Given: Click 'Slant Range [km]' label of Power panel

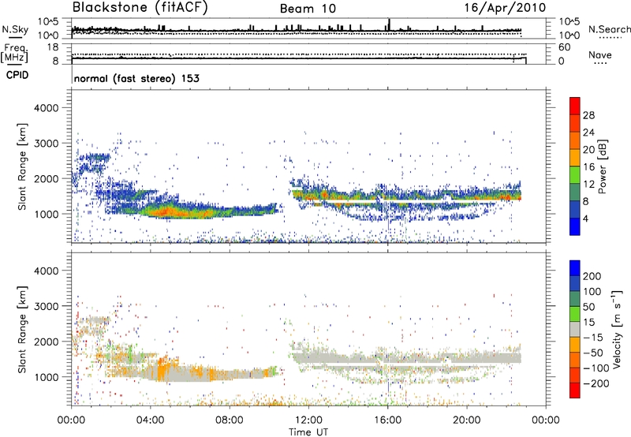Looking at the screenshot, I should pyautogui.click(x=22, y=166).
